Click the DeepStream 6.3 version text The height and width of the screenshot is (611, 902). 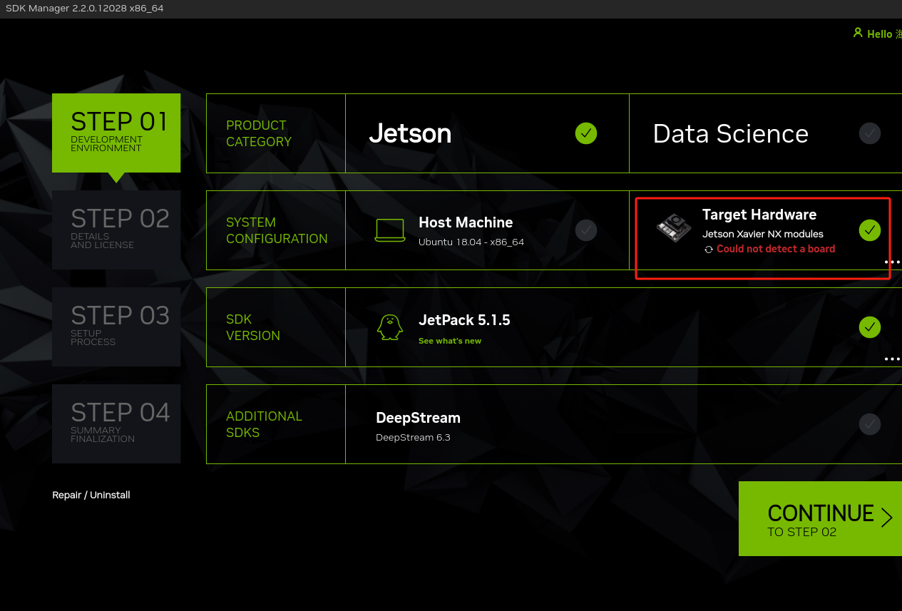(413, 437)
